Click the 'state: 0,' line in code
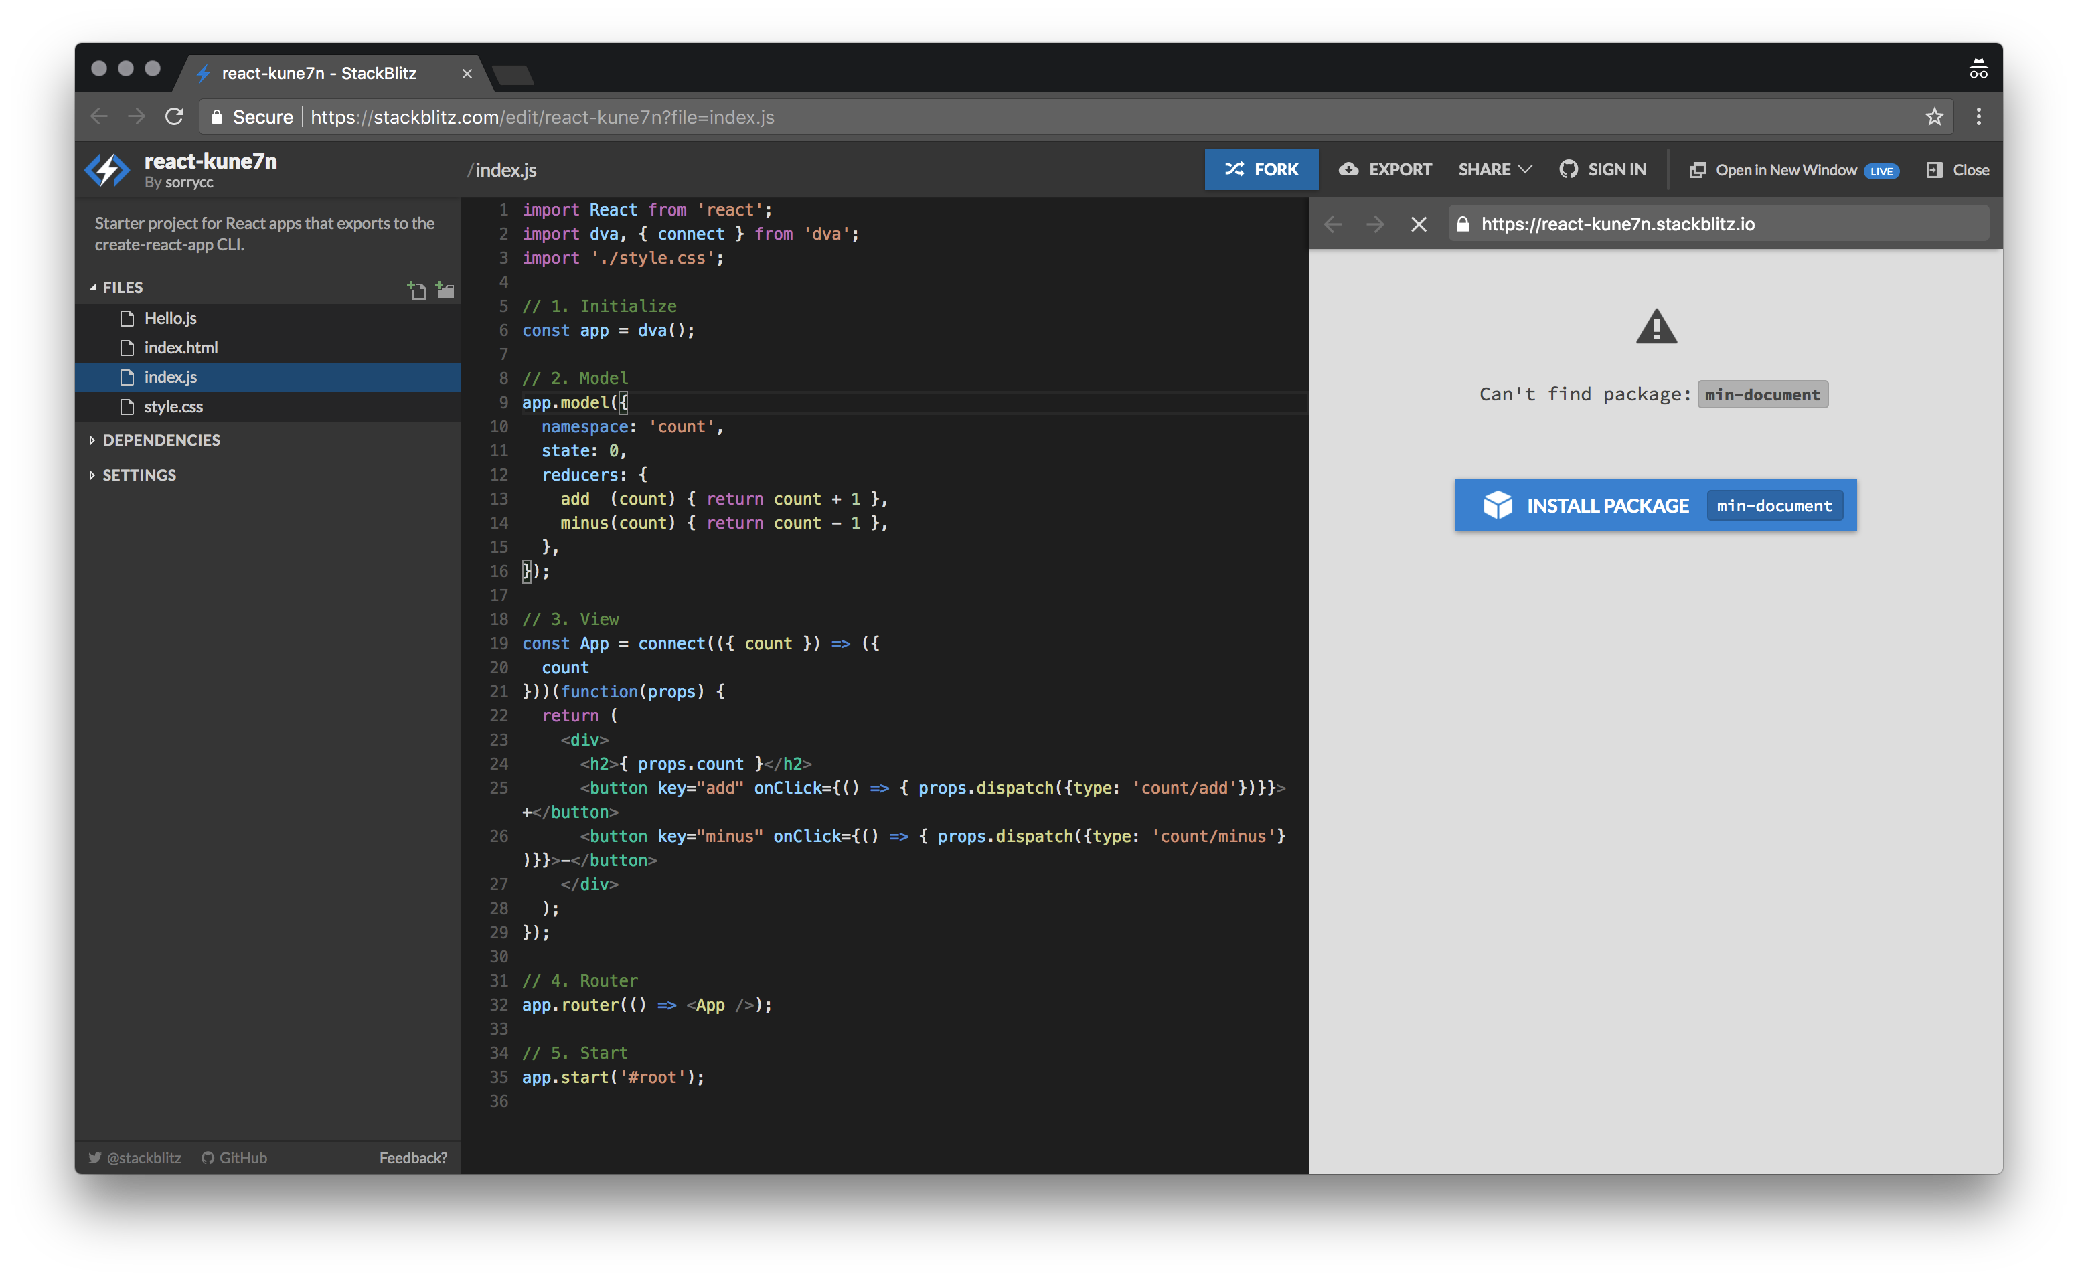The image size is (2078, 1281). [x=584, y=450]
